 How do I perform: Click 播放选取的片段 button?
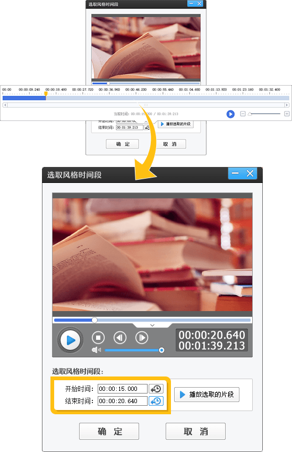207,395
